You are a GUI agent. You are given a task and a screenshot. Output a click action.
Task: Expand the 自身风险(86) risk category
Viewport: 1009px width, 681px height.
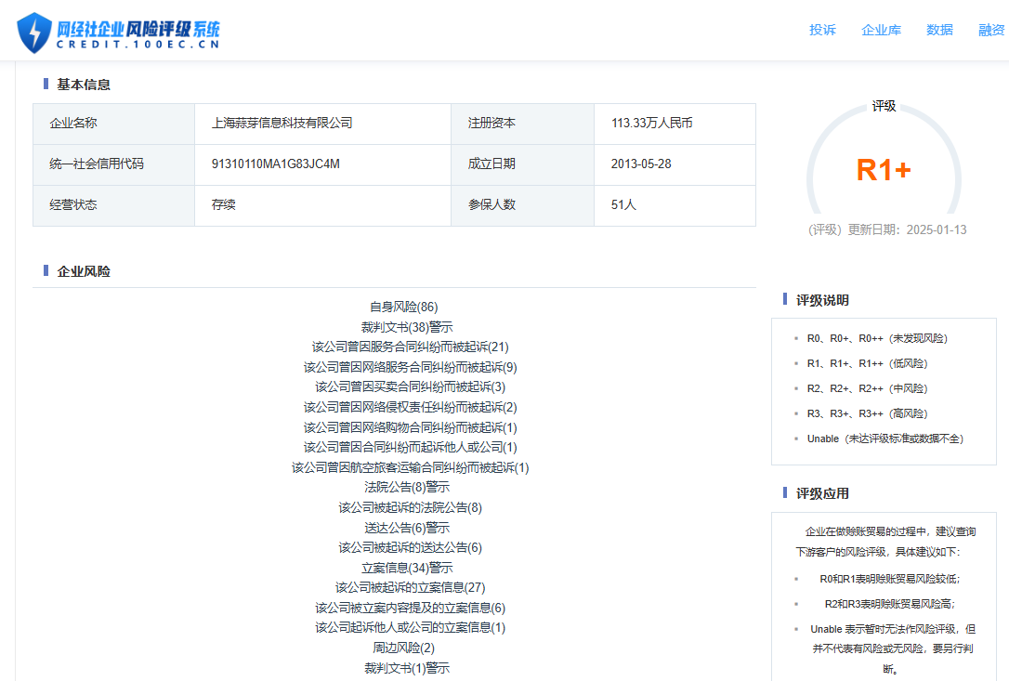pyautogui.click(x=403, y=307)
